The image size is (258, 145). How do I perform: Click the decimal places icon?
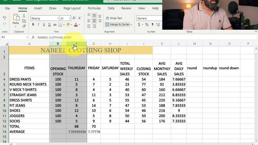click(x=158, y=25)
